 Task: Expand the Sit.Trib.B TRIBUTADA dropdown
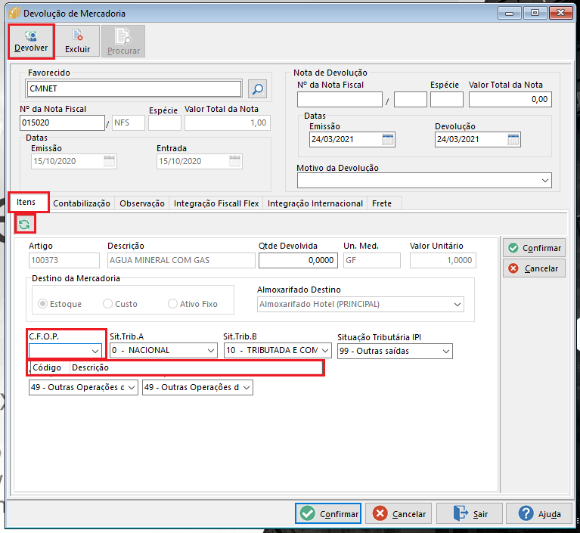coord(325,350)
